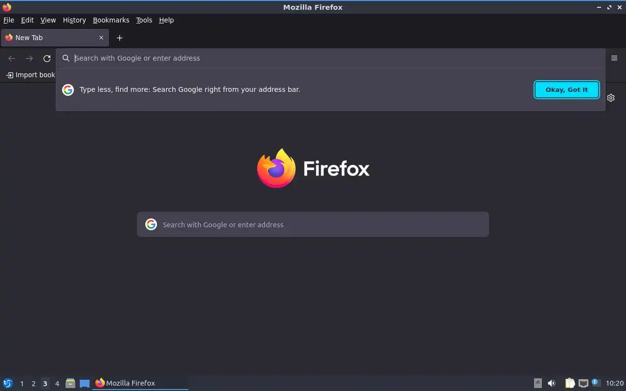Open the History menu
This screenshot has height=391, width=626.
point(74,20)
